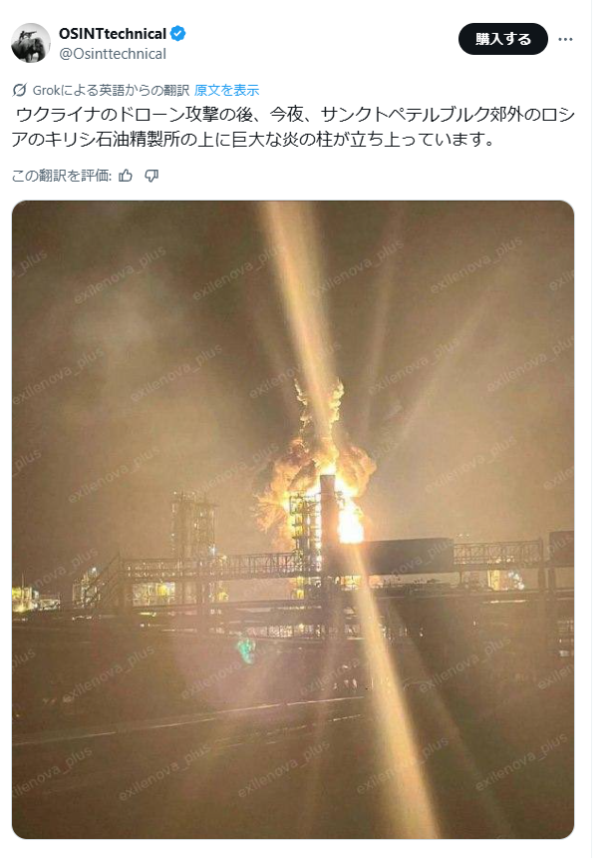This screenshot has height=858, width=607.
Task: Open the OSINTtechnical profile avatar
Action: (x=31, y=43)
